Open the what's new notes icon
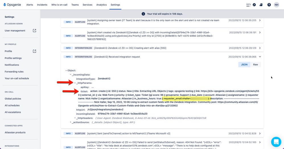 (261, 5)
